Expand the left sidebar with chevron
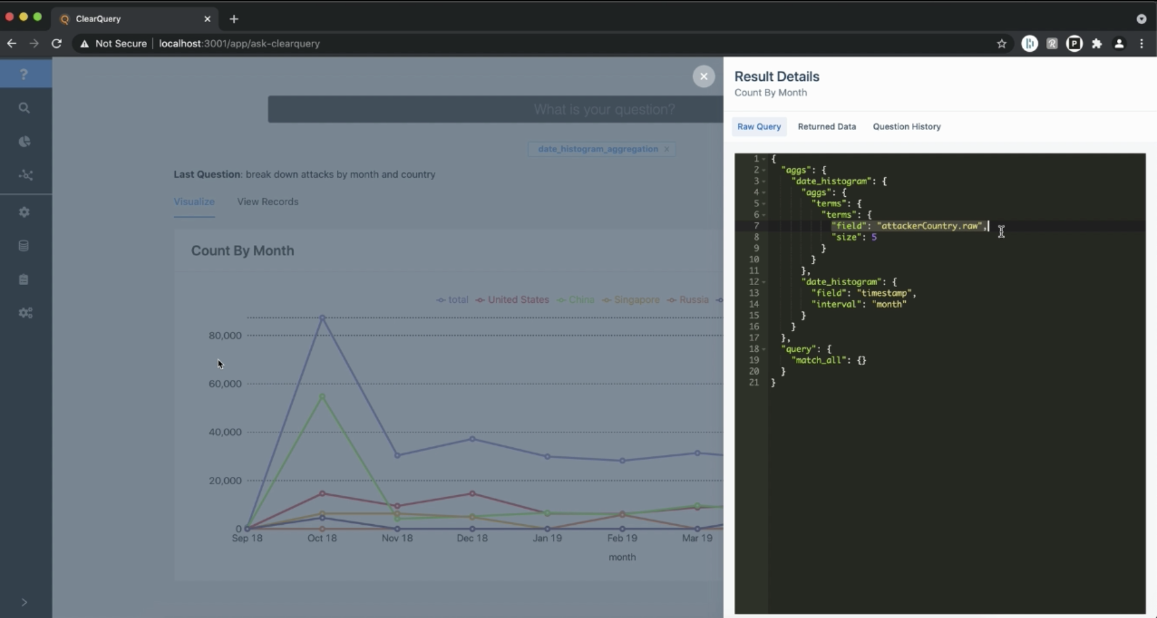Image resolution: width=1157 pixels, height=618 pixels. click(24, 602)
